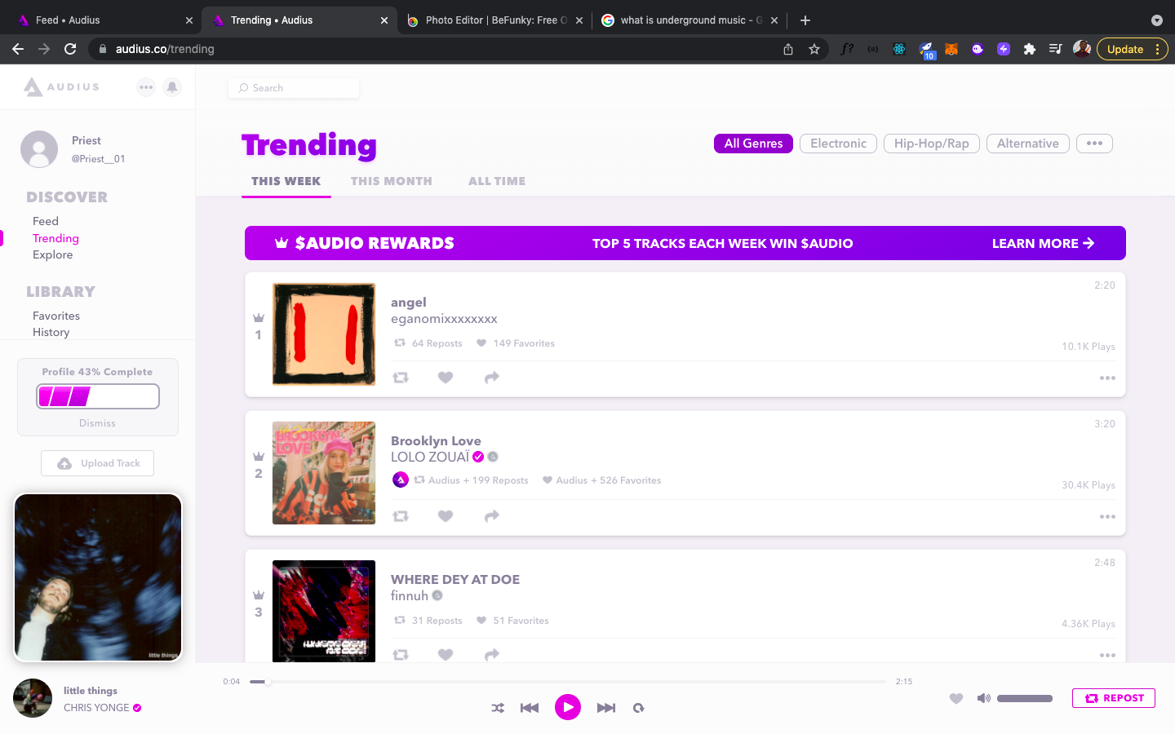Filter trending by Hip-Hop/Rap genre
This screenshot has height=734, width=1175.
pos(931,144)
